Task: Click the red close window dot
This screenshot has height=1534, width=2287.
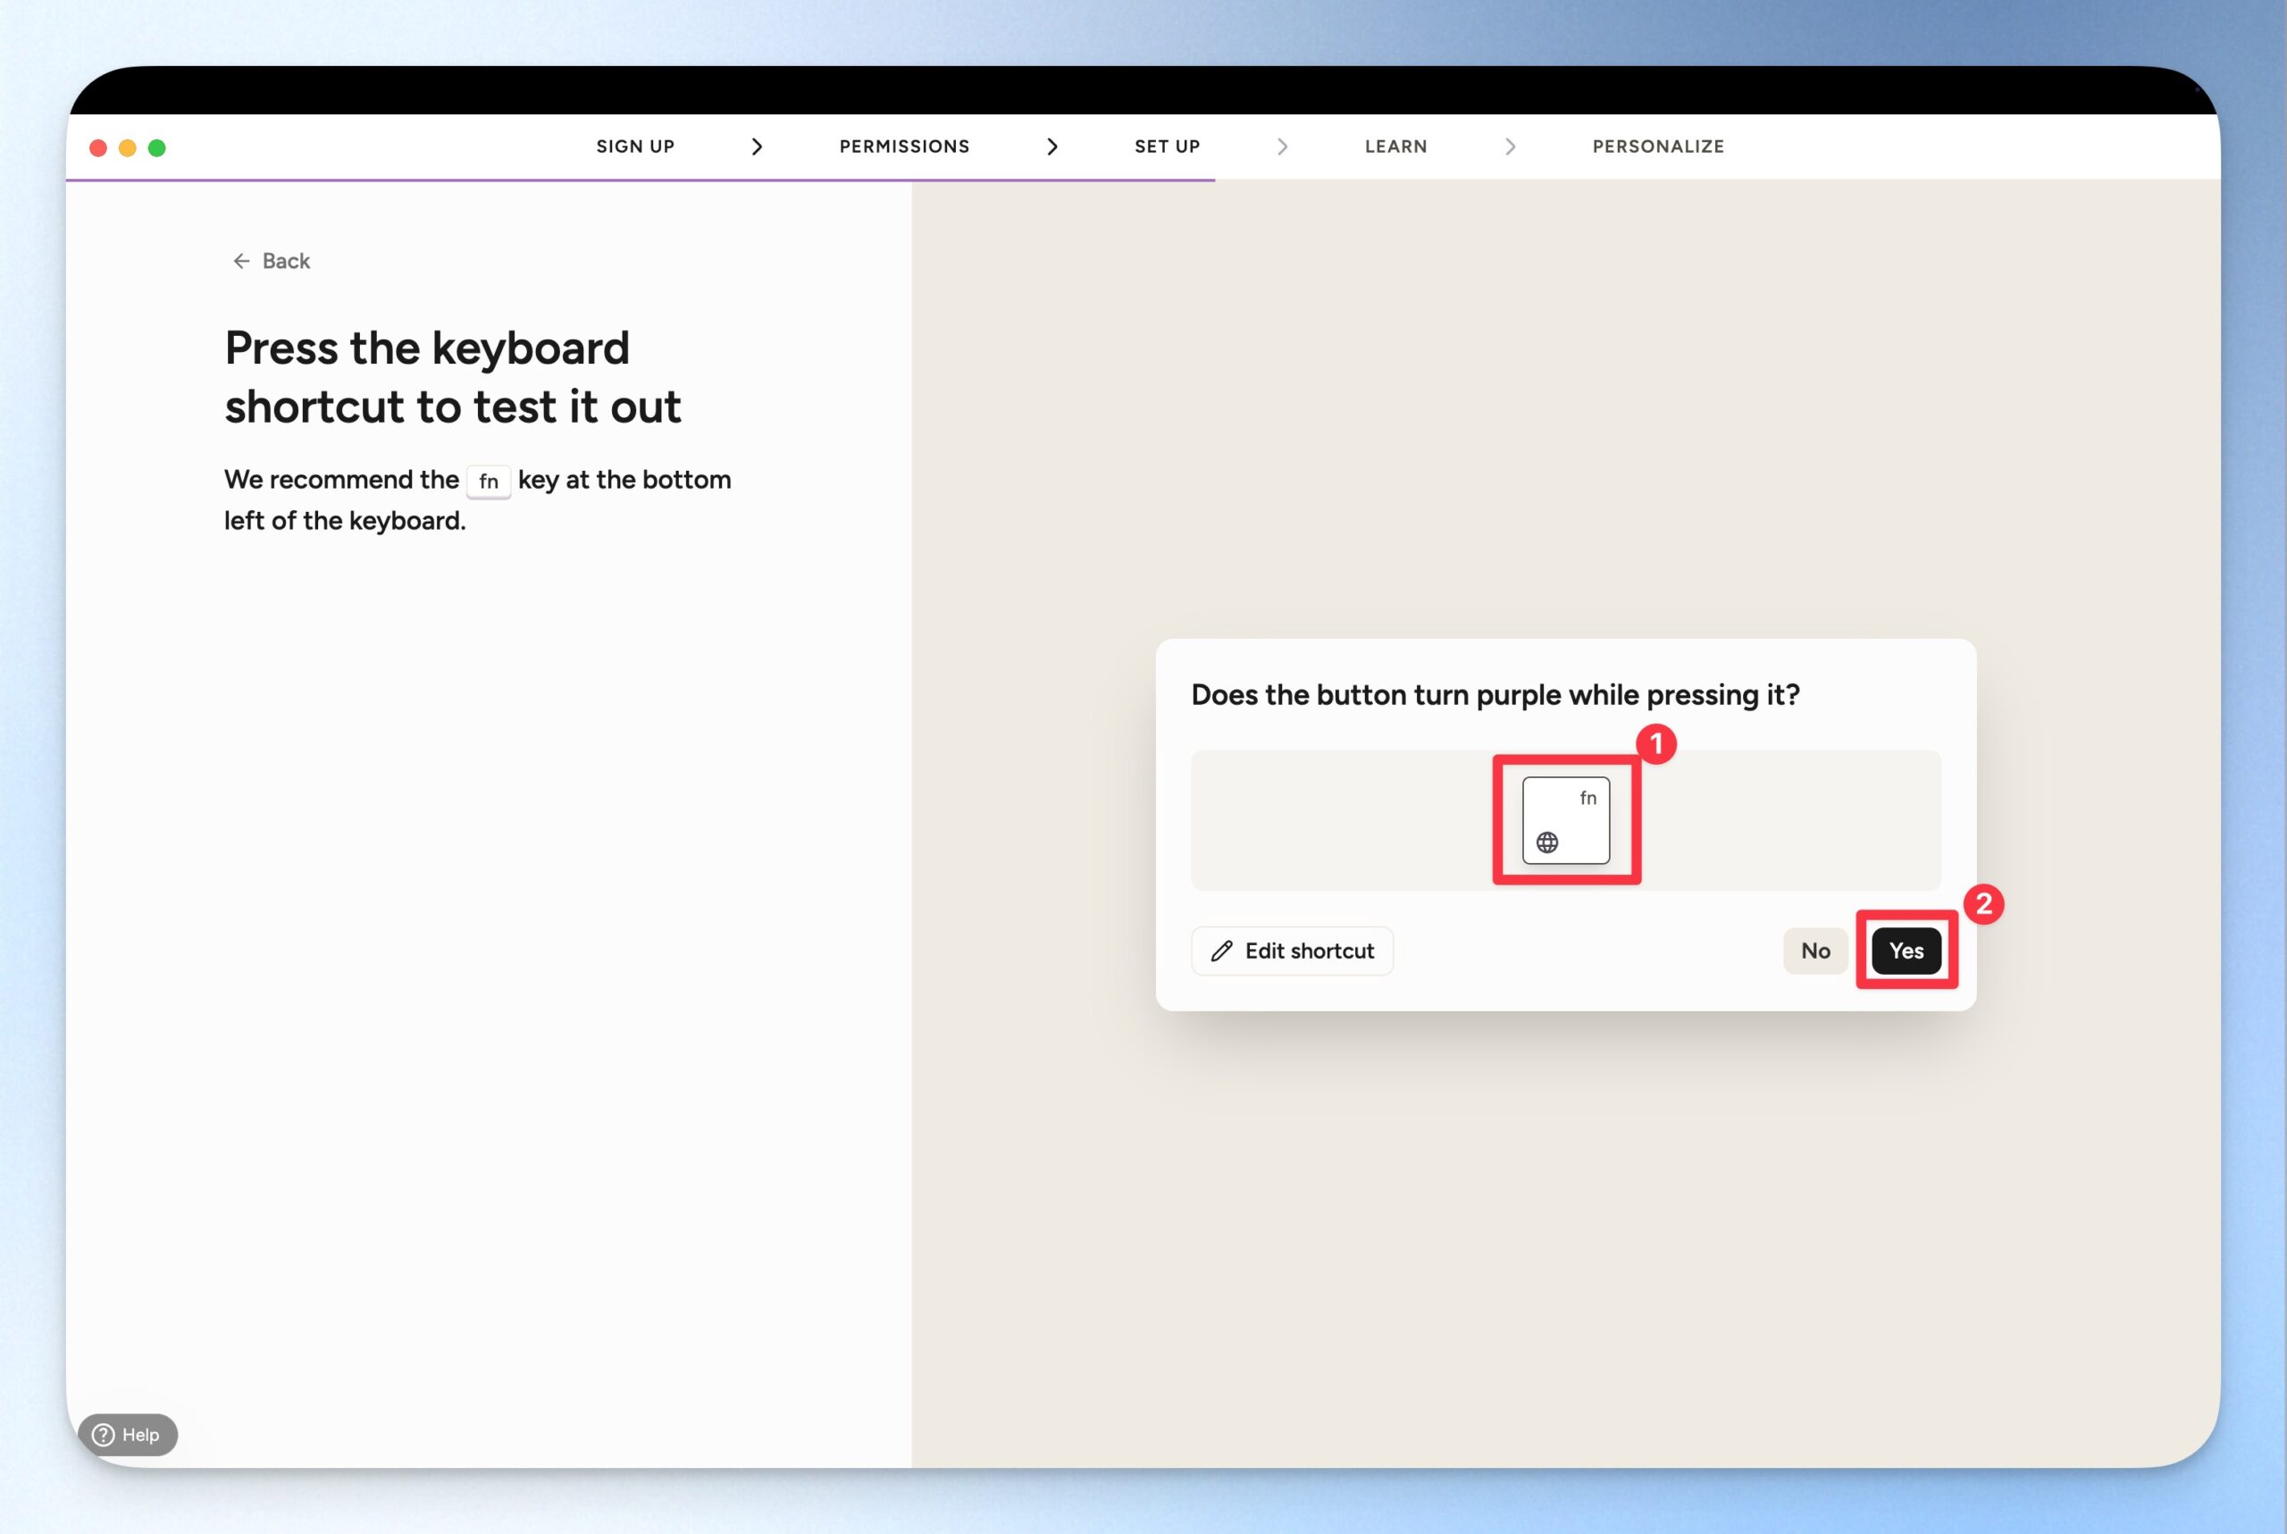Action: pyautogui.click(x=97, y=147)
